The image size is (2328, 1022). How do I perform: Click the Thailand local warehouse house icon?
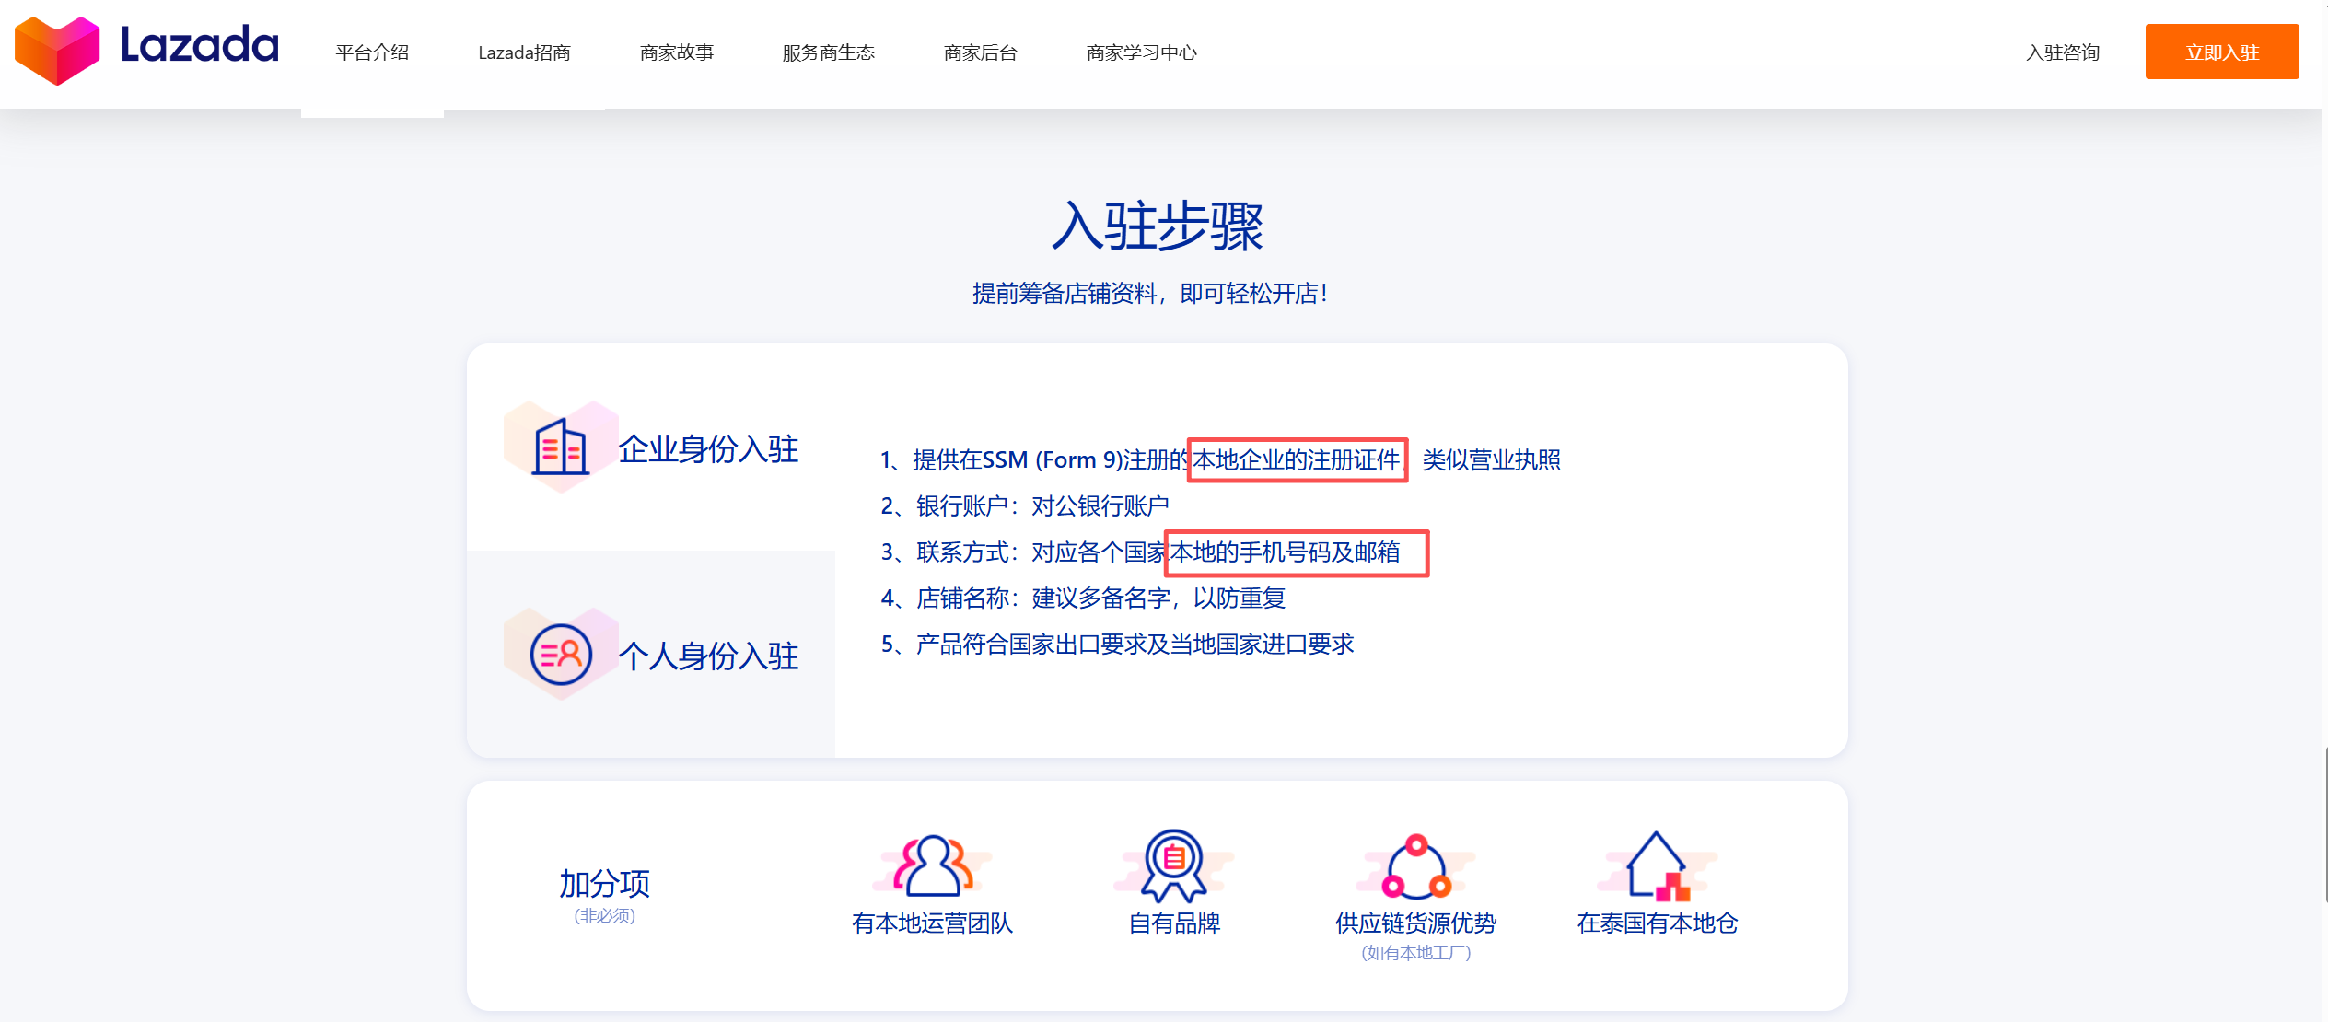pyautogui.click(x=1658, y=865)
